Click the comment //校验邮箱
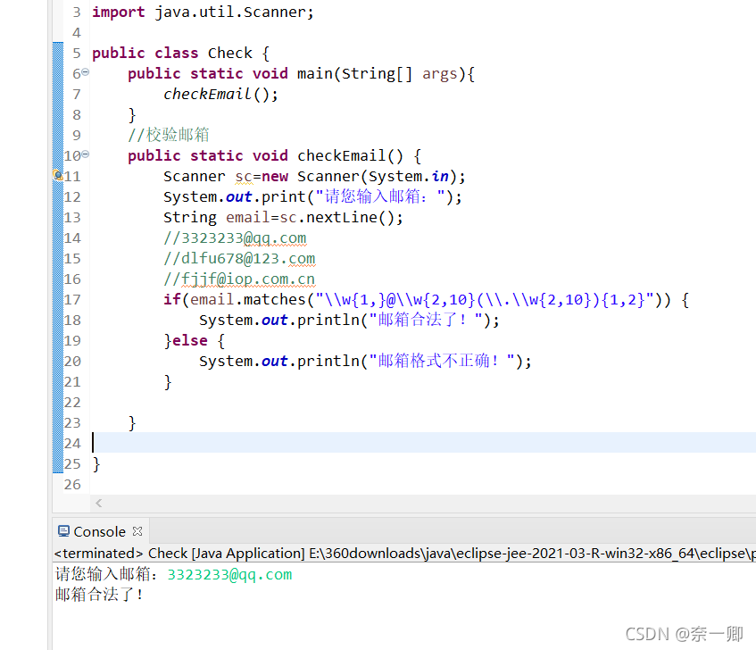This screenshot has height=650, width=756. [169, 135]
